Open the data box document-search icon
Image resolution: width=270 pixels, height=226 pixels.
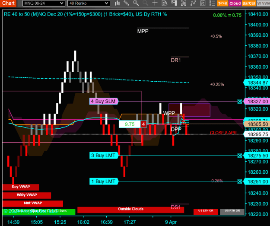[x=165, y=3]
